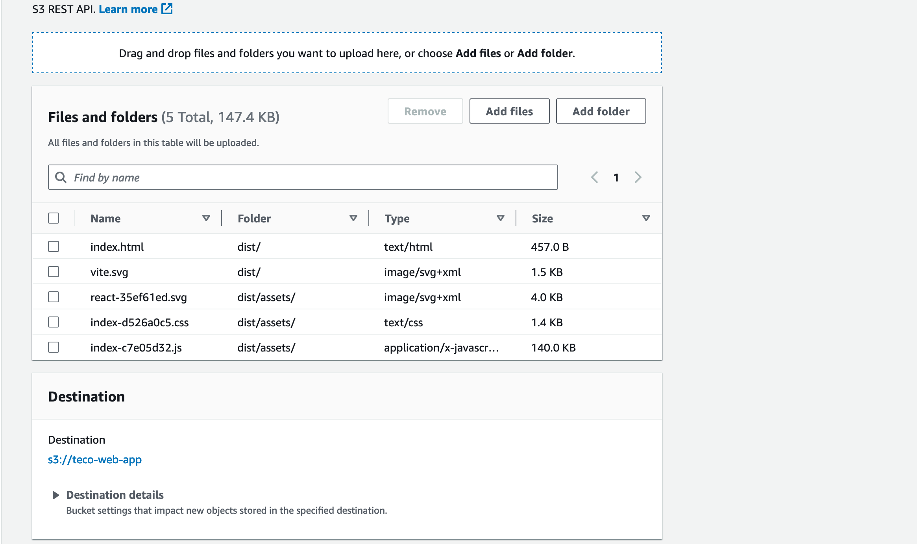
Task: Tick the index-d526a0c5.css row checkbox
Action: point(54,322)
